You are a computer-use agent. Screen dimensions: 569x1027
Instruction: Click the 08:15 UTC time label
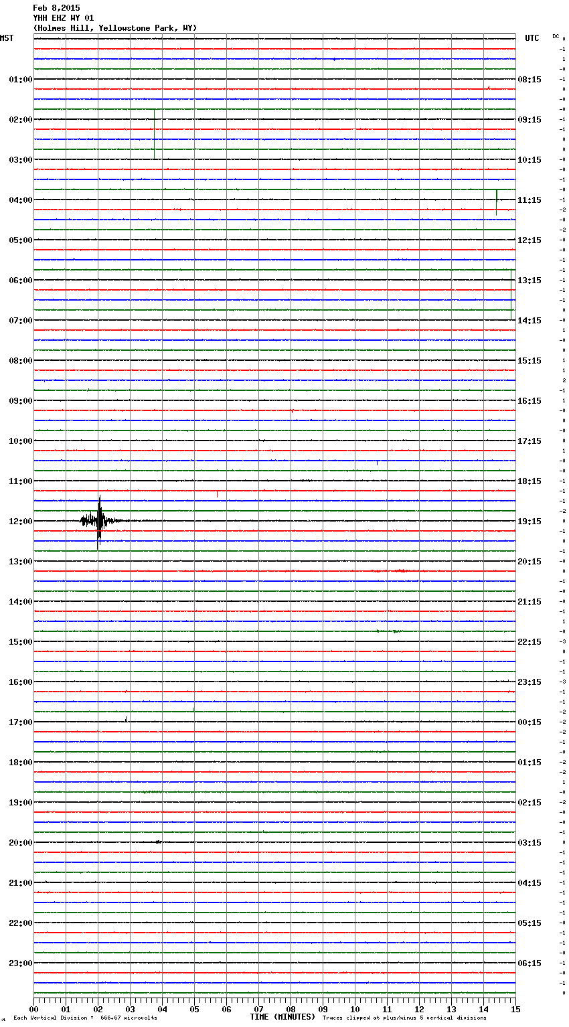tap(530, 80)
